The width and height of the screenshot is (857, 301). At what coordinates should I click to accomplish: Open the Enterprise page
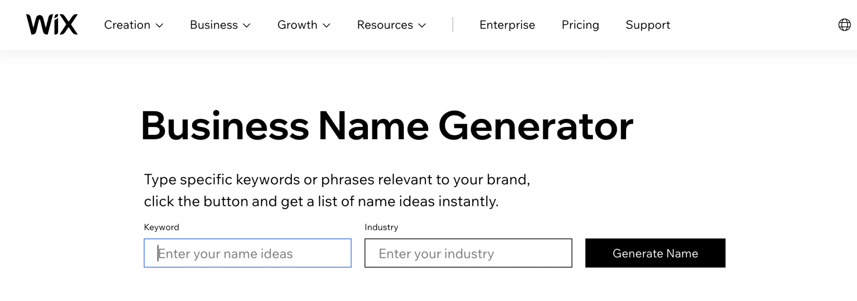point(507,25)
